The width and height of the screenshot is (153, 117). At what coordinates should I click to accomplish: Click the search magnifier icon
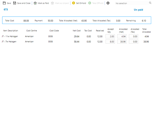coord(150,3)
